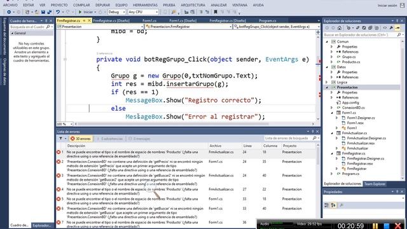This screenshot has height=229, width=407.
Task: Click the Save icon in the toolbar
Action: pyautogui.click(x=43, y=12)
